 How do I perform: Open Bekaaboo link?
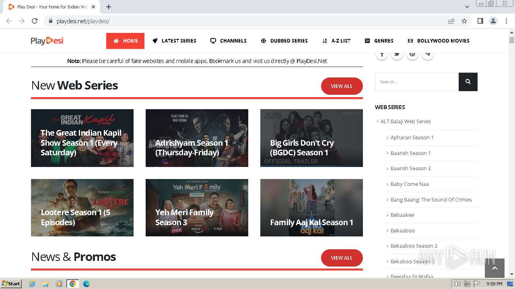click(x=402, y=230)
